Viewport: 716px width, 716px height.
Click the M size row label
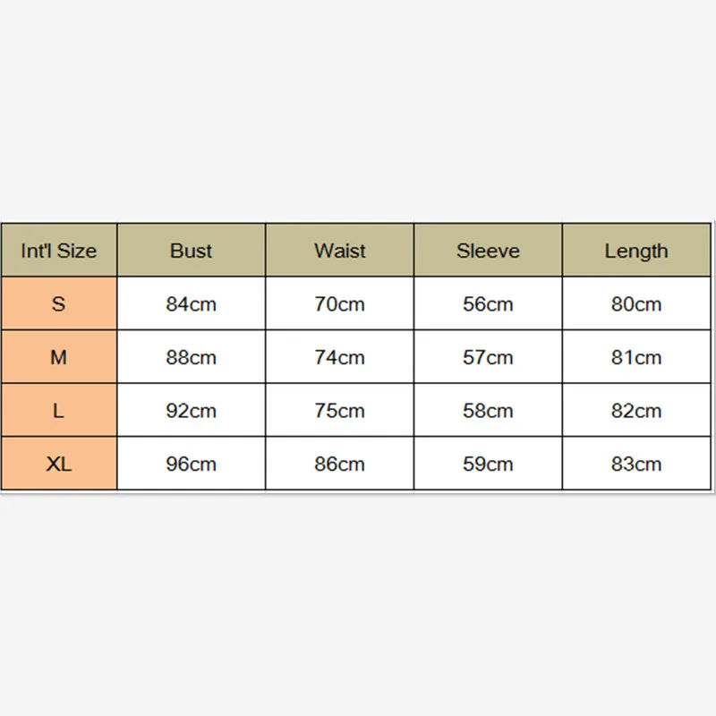pos(58,357)
